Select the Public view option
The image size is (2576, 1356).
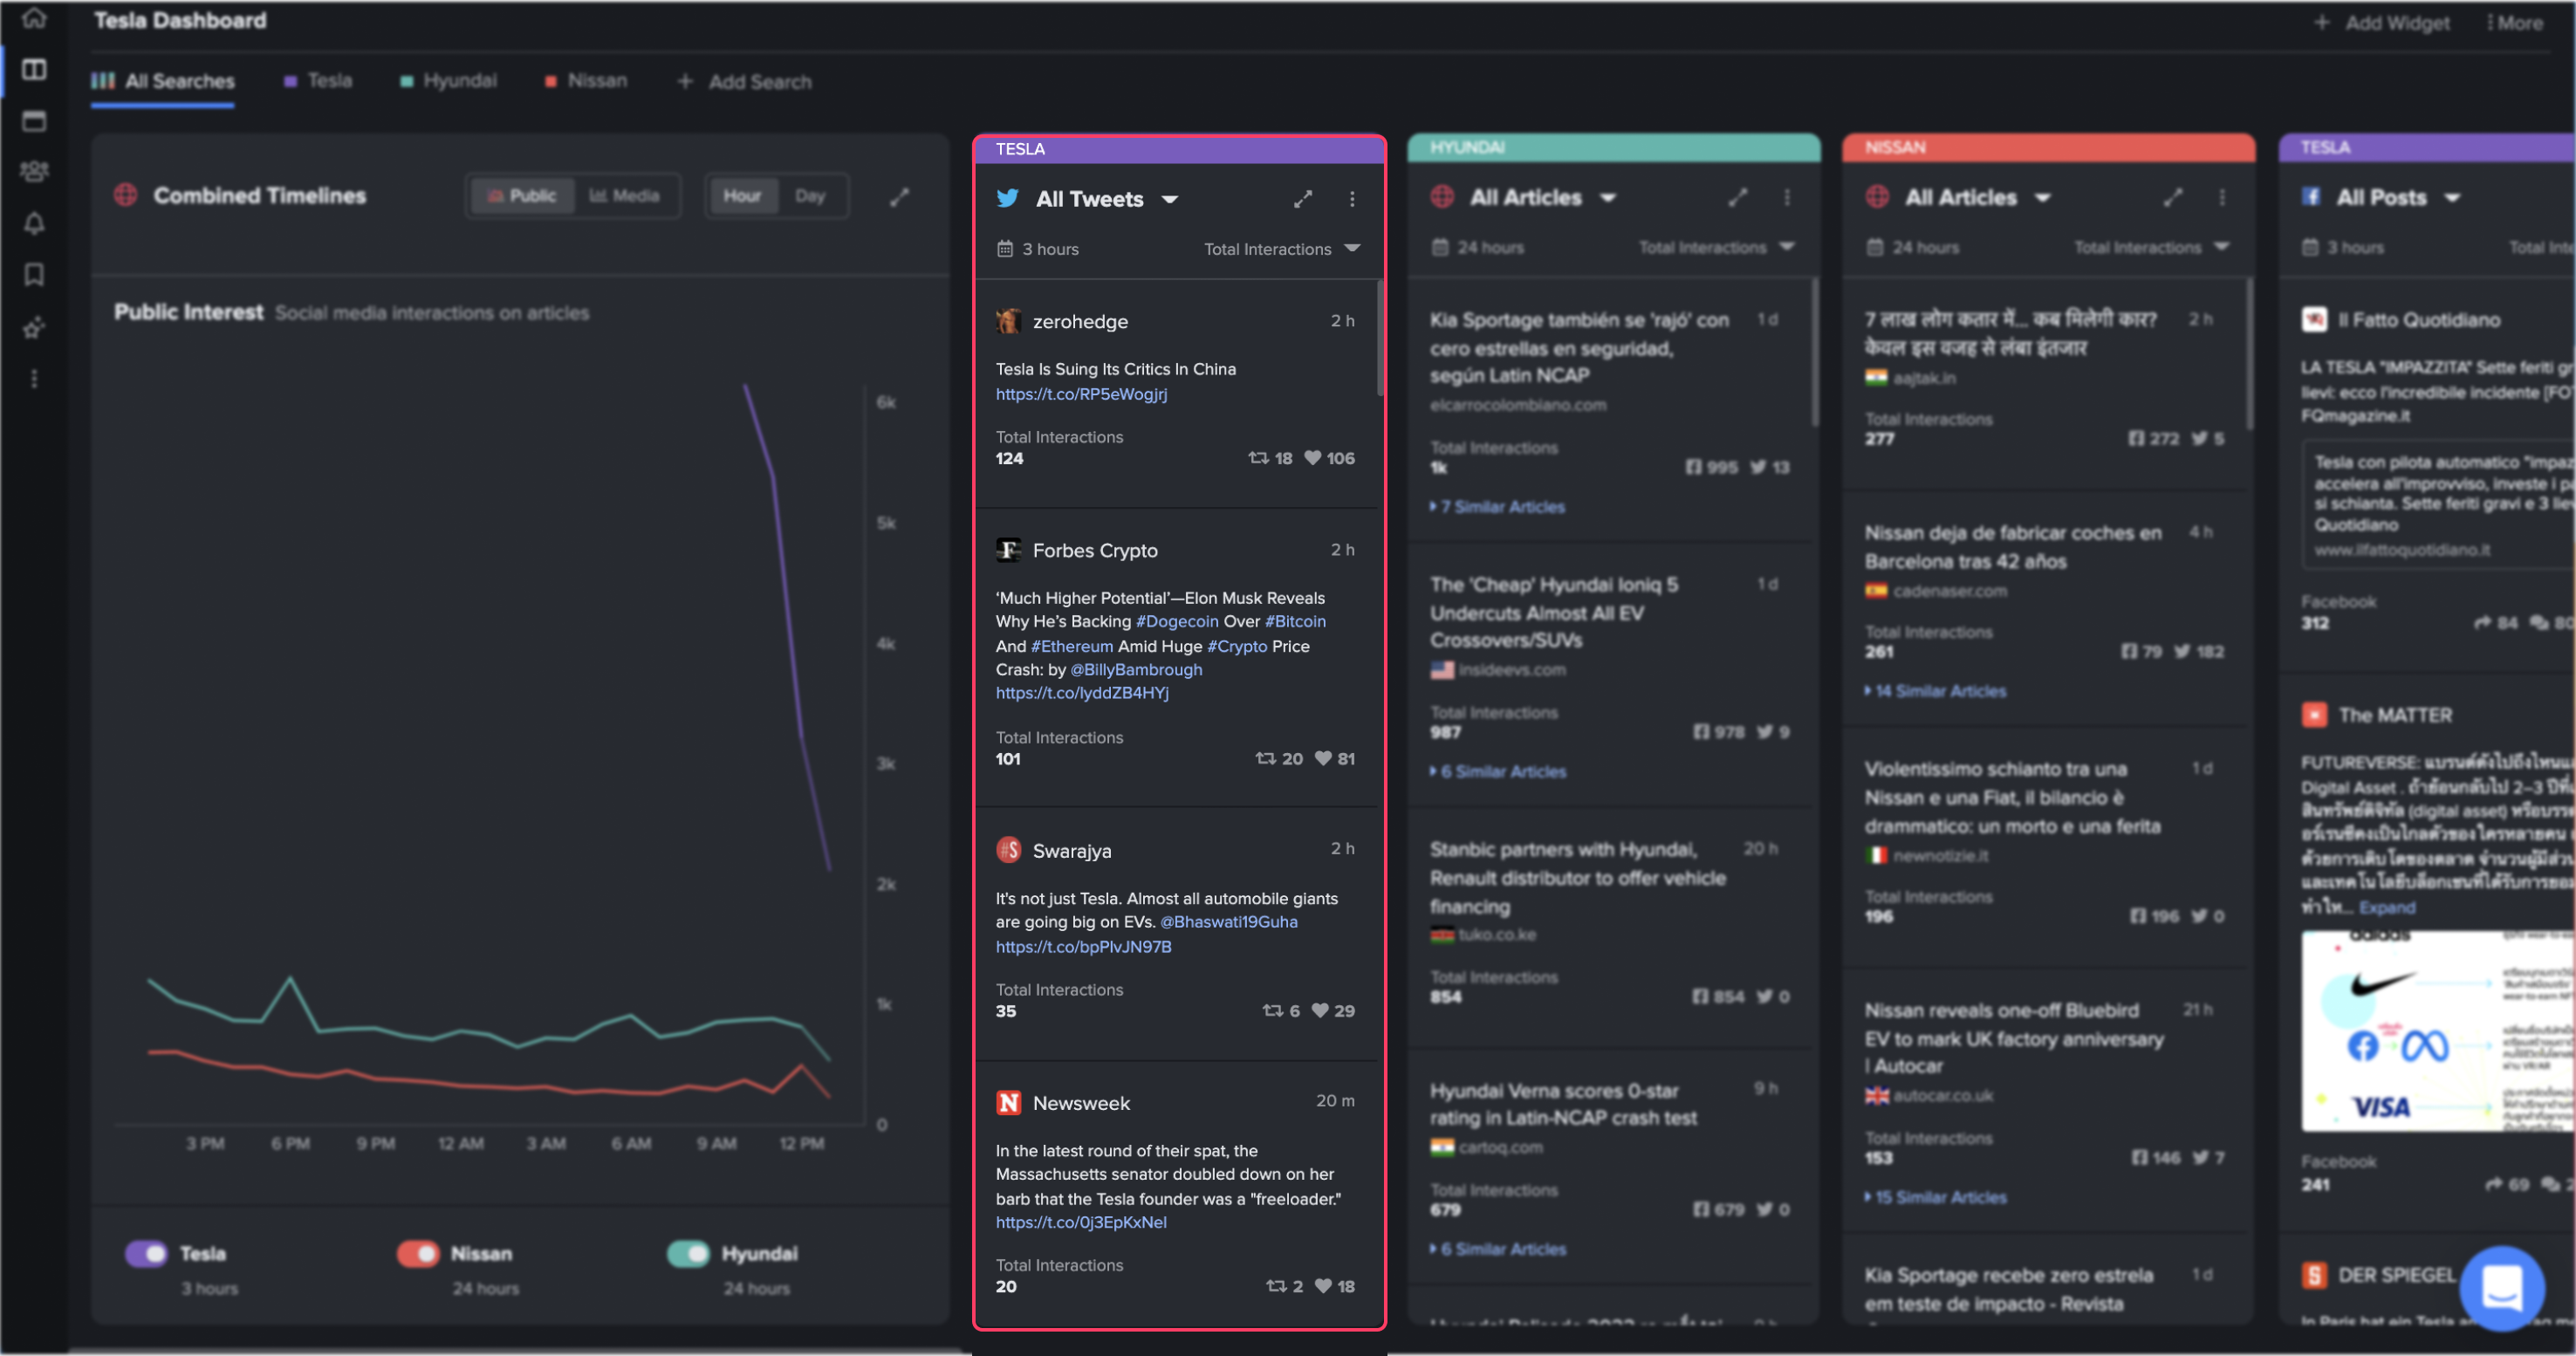pyautogui.click(x=522, y=196)
